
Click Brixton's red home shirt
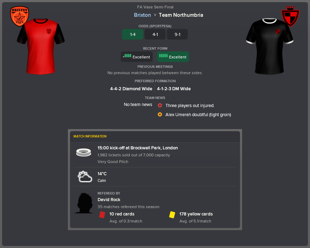[41, 47]
